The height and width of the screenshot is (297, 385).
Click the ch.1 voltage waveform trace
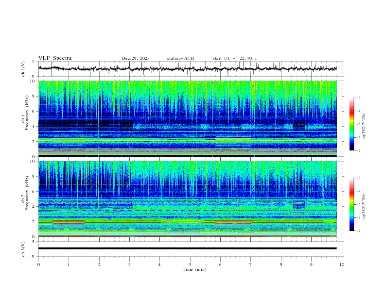[x=187, y=68]
